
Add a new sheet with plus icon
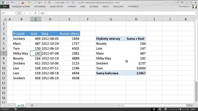[32, 105]
